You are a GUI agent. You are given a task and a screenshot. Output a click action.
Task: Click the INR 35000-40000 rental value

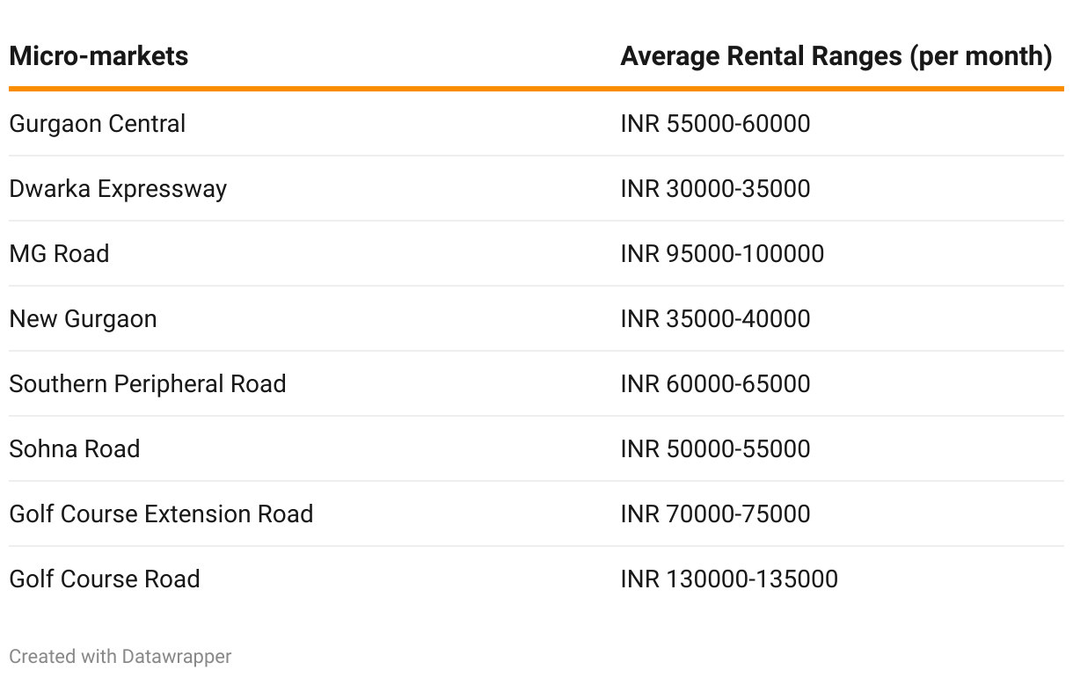click(x=715, y=319)
